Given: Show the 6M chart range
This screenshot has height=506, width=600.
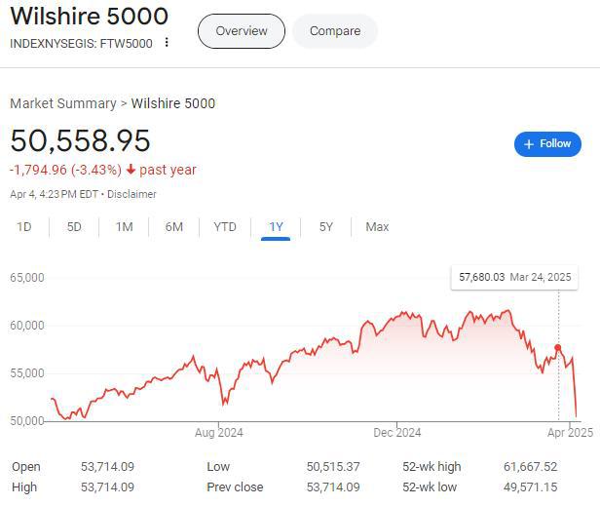Looking at the screenshot, I should tap(174, 227).
